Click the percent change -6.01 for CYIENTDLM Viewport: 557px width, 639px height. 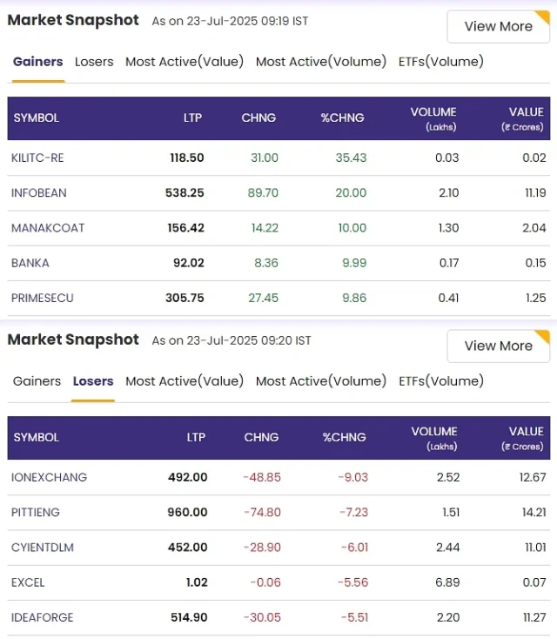(x=354, y=548)
